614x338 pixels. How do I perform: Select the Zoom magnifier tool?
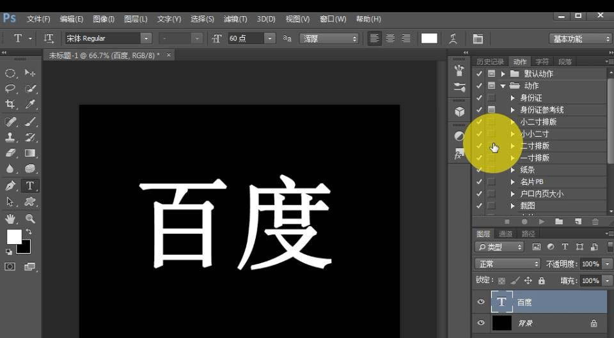(x=30, y=219)
